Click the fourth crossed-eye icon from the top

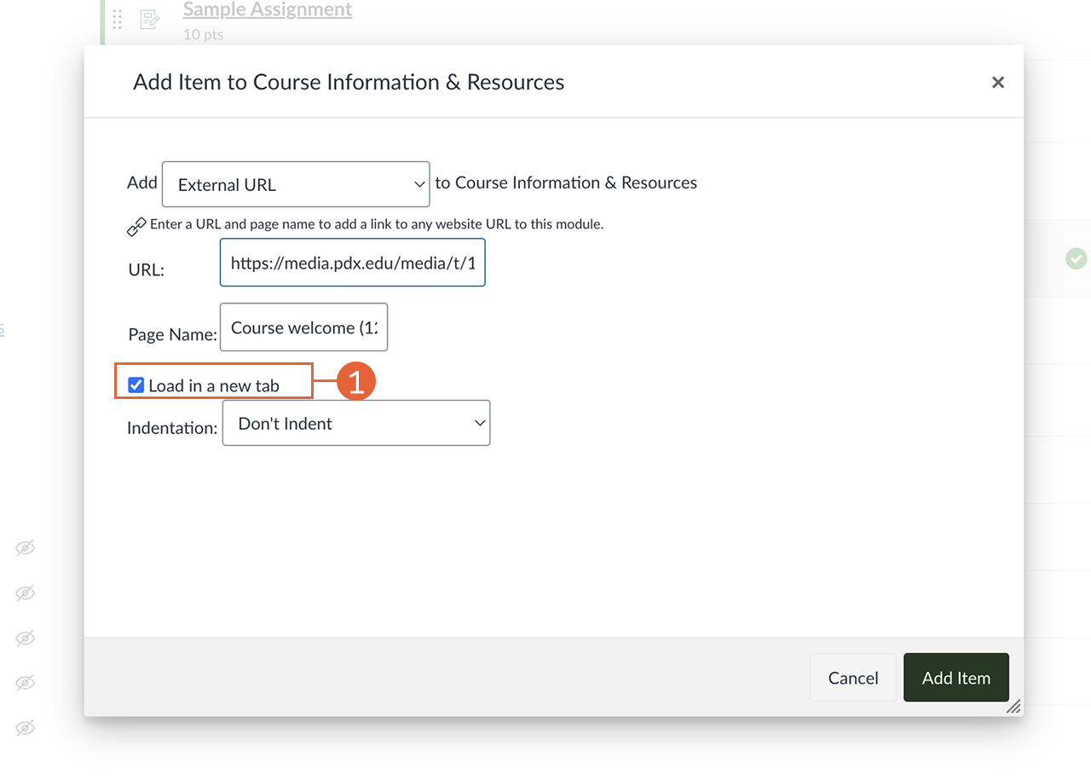[24, 683]
